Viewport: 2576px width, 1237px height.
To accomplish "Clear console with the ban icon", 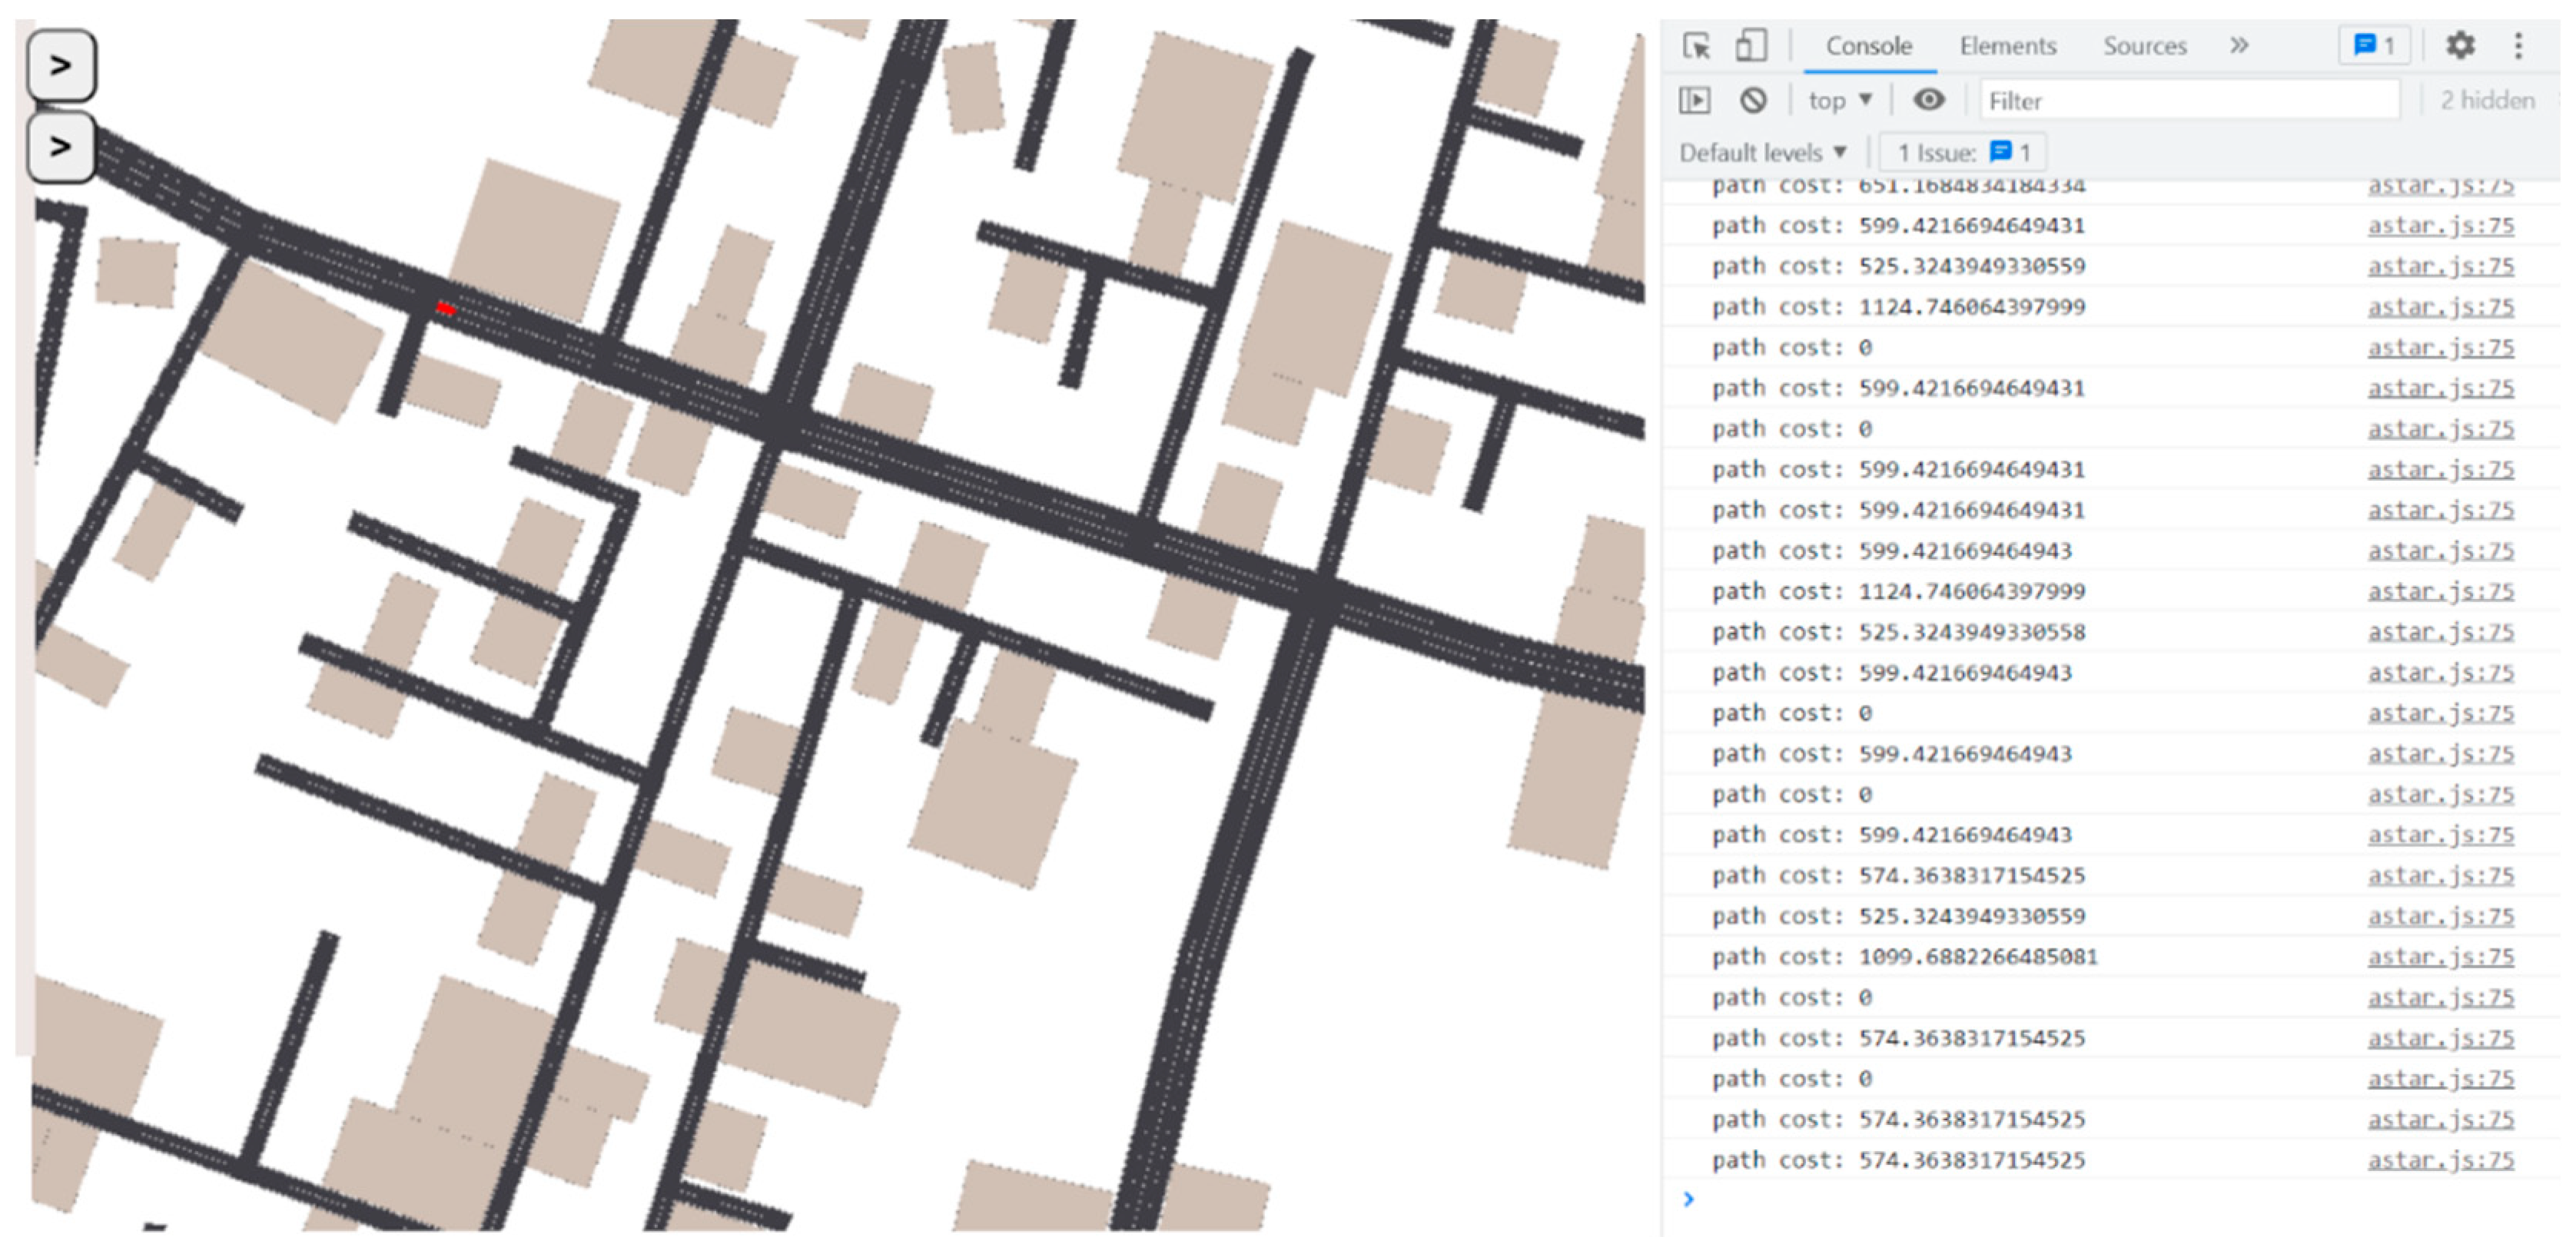I will click(1752, 101).
